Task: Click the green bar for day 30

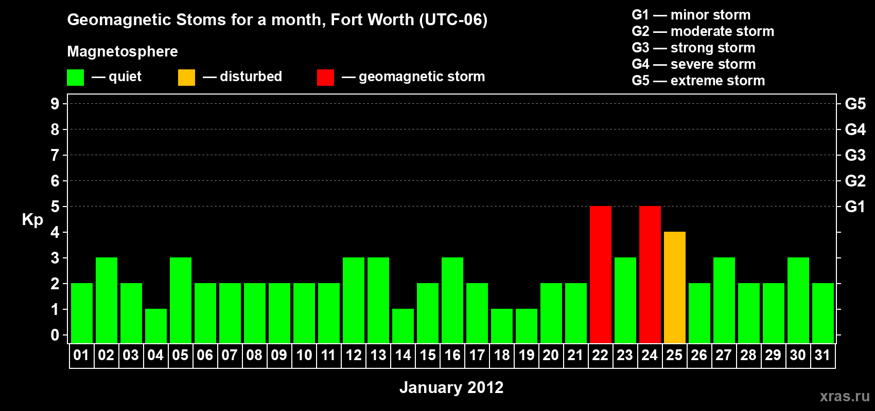Action: click(x=798, y=300)
